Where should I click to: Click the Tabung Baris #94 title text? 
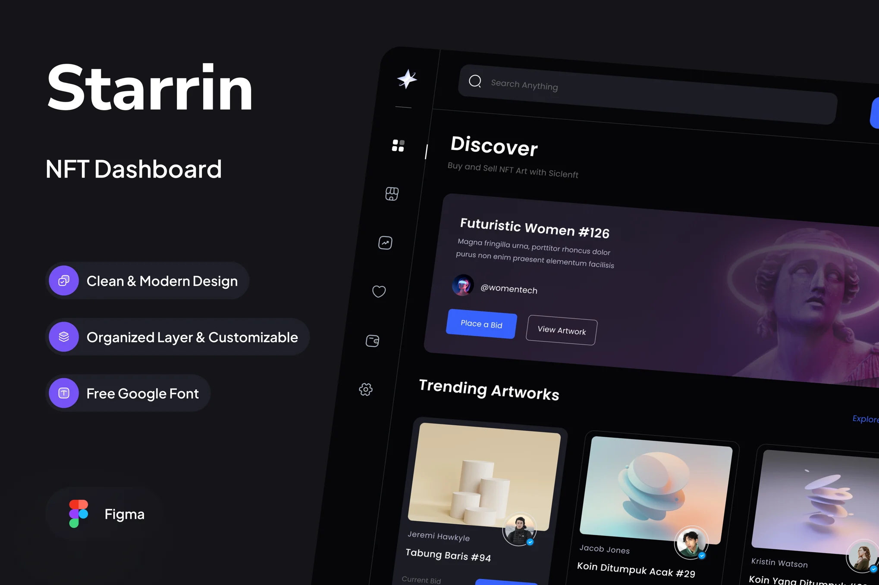[x=448, y=555]
